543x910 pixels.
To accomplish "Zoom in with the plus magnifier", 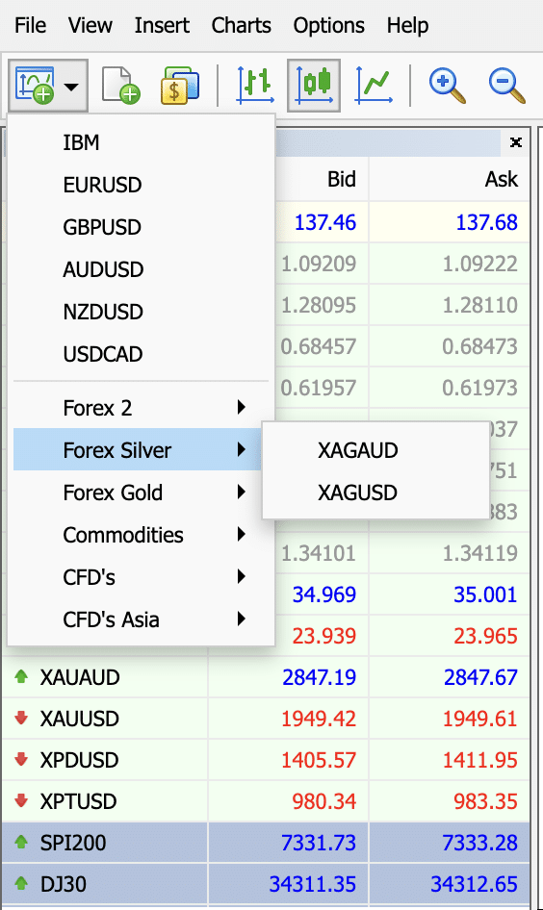I will click(447, 86).
